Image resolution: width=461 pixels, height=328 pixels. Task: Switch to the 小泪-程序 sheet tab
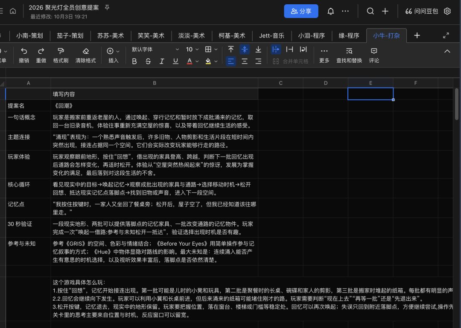click(311, 35)
